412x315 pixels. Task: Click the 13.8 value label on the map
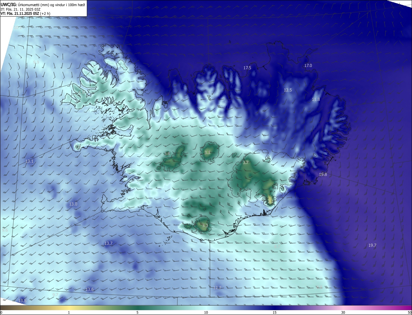(22, 301)
